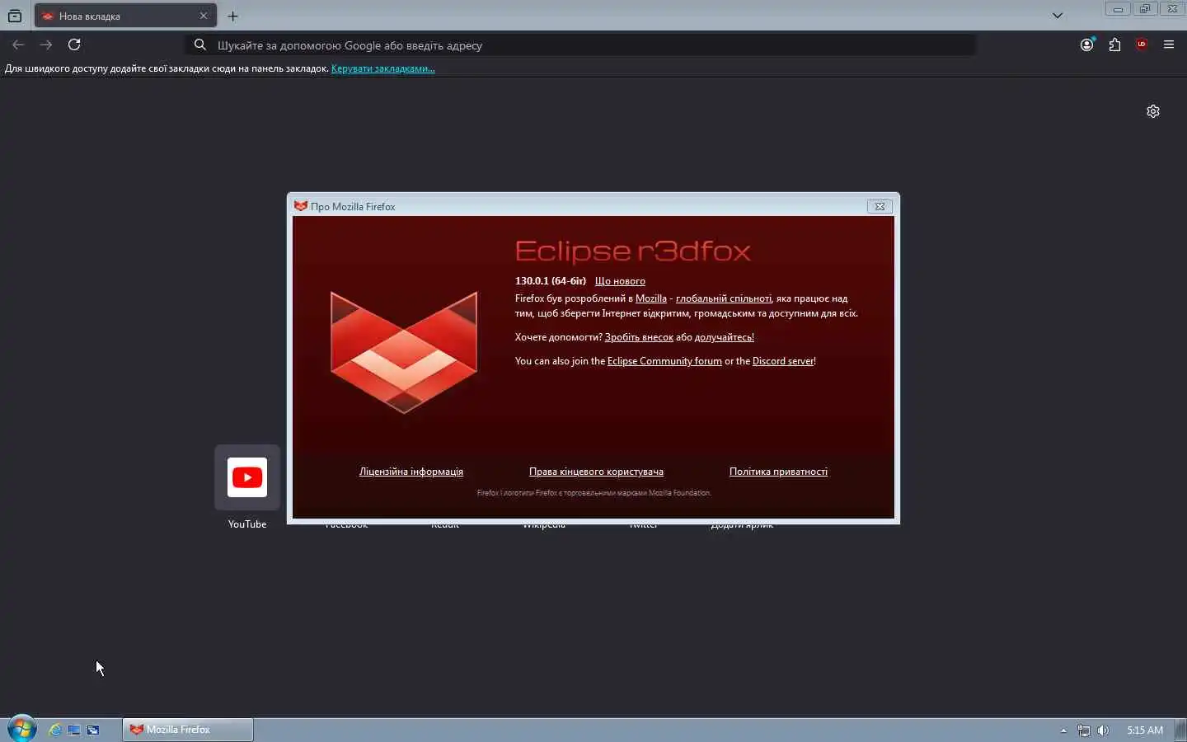
Task: Focus the Google search address bar
Action: coord(581,45)
